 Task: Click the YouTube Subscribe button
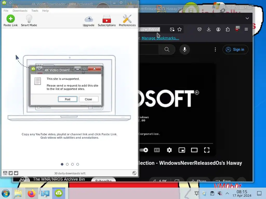103,180
